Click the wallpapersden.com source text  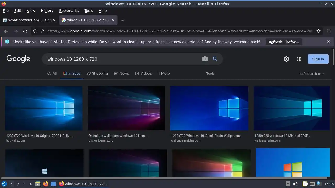[267, 140]
